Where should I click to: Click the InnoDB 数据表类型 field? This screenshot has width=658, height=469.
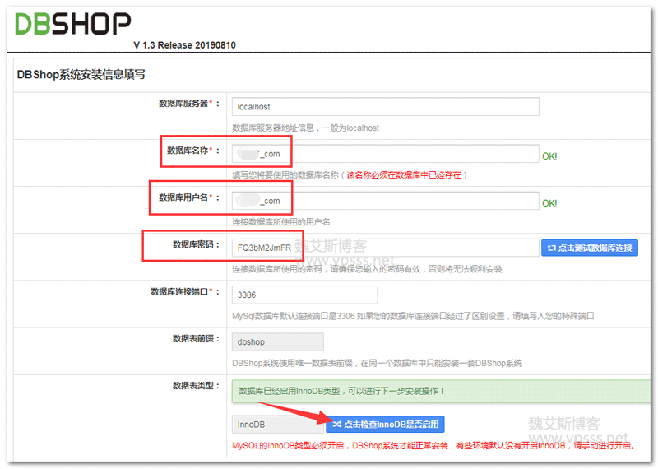(x=277, y=425)
